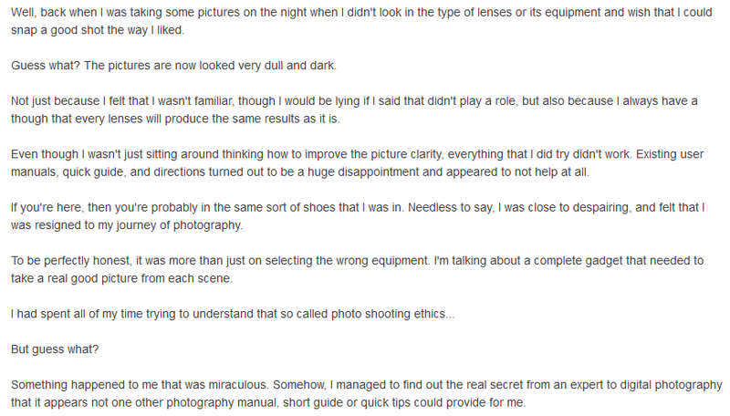Click the sentence 'Guess what? The pictures'

[173, 66]
